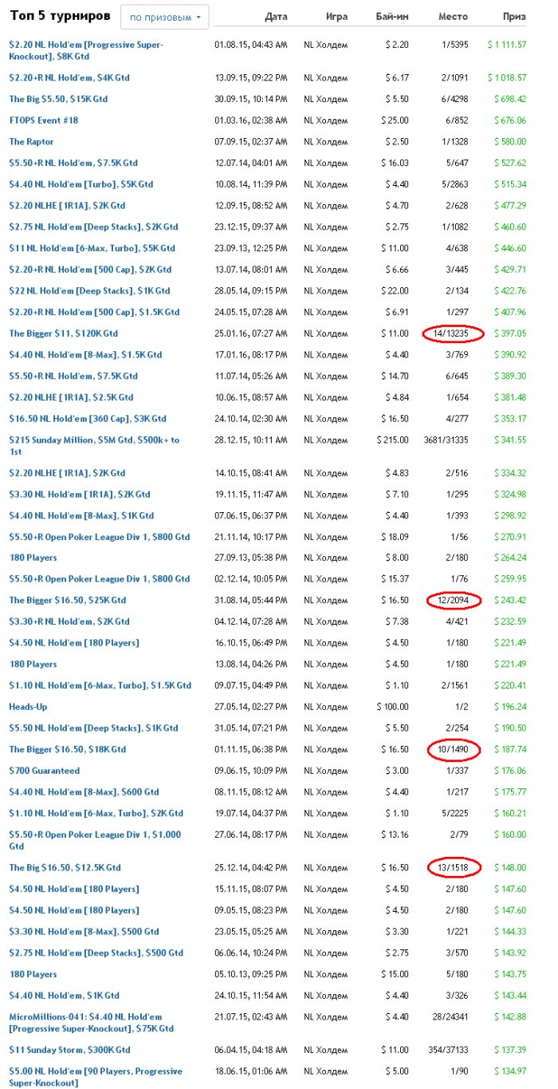Open the MicroMillions-041 tournament link
The height and width of the screenshot is (1089, 558).
[x=85, y=1017]
